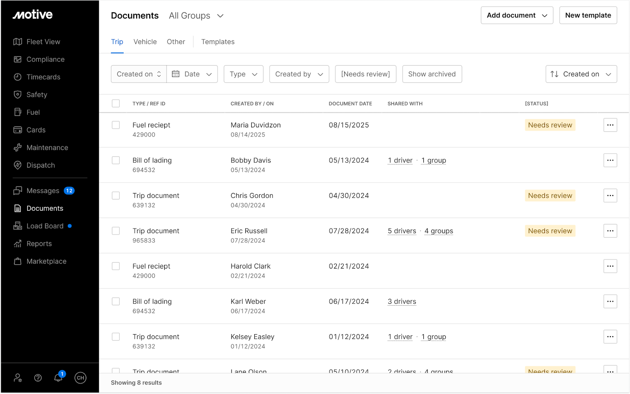Check the select-all checkbox in table header
The height and width of the screenshot is (394, 630).
click(x=116, y=103)
